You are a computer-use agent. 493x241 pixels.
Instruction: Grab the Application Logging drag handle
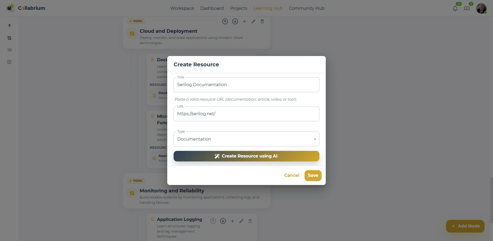[152, 219]
